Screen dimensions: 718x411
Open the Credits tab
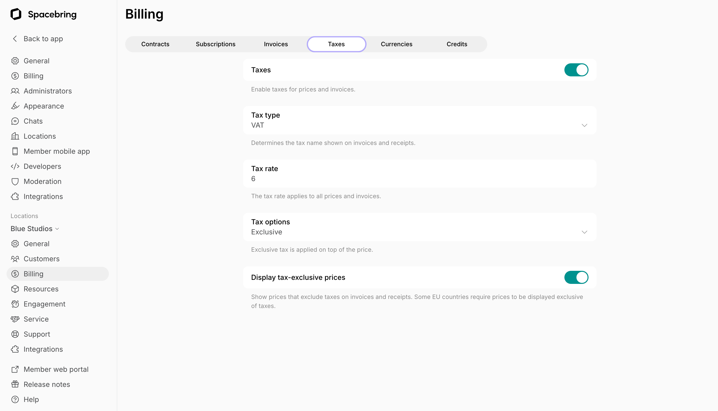tap(457, 44)
